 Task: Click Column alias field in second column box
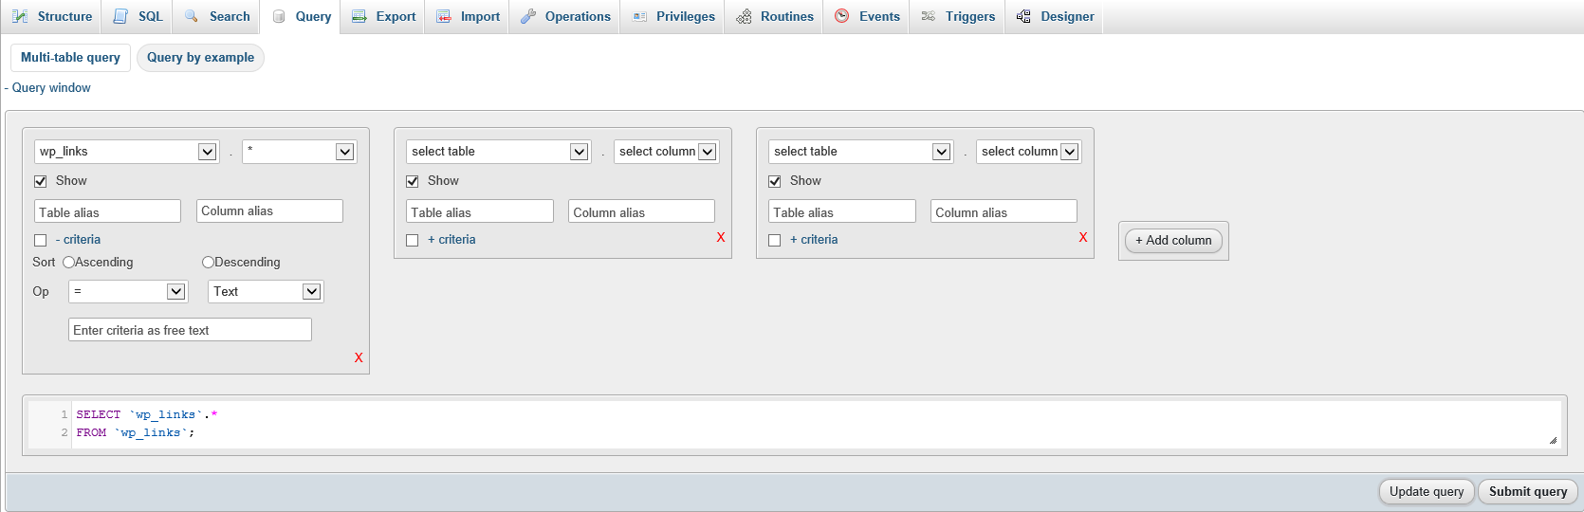(641, 211)
